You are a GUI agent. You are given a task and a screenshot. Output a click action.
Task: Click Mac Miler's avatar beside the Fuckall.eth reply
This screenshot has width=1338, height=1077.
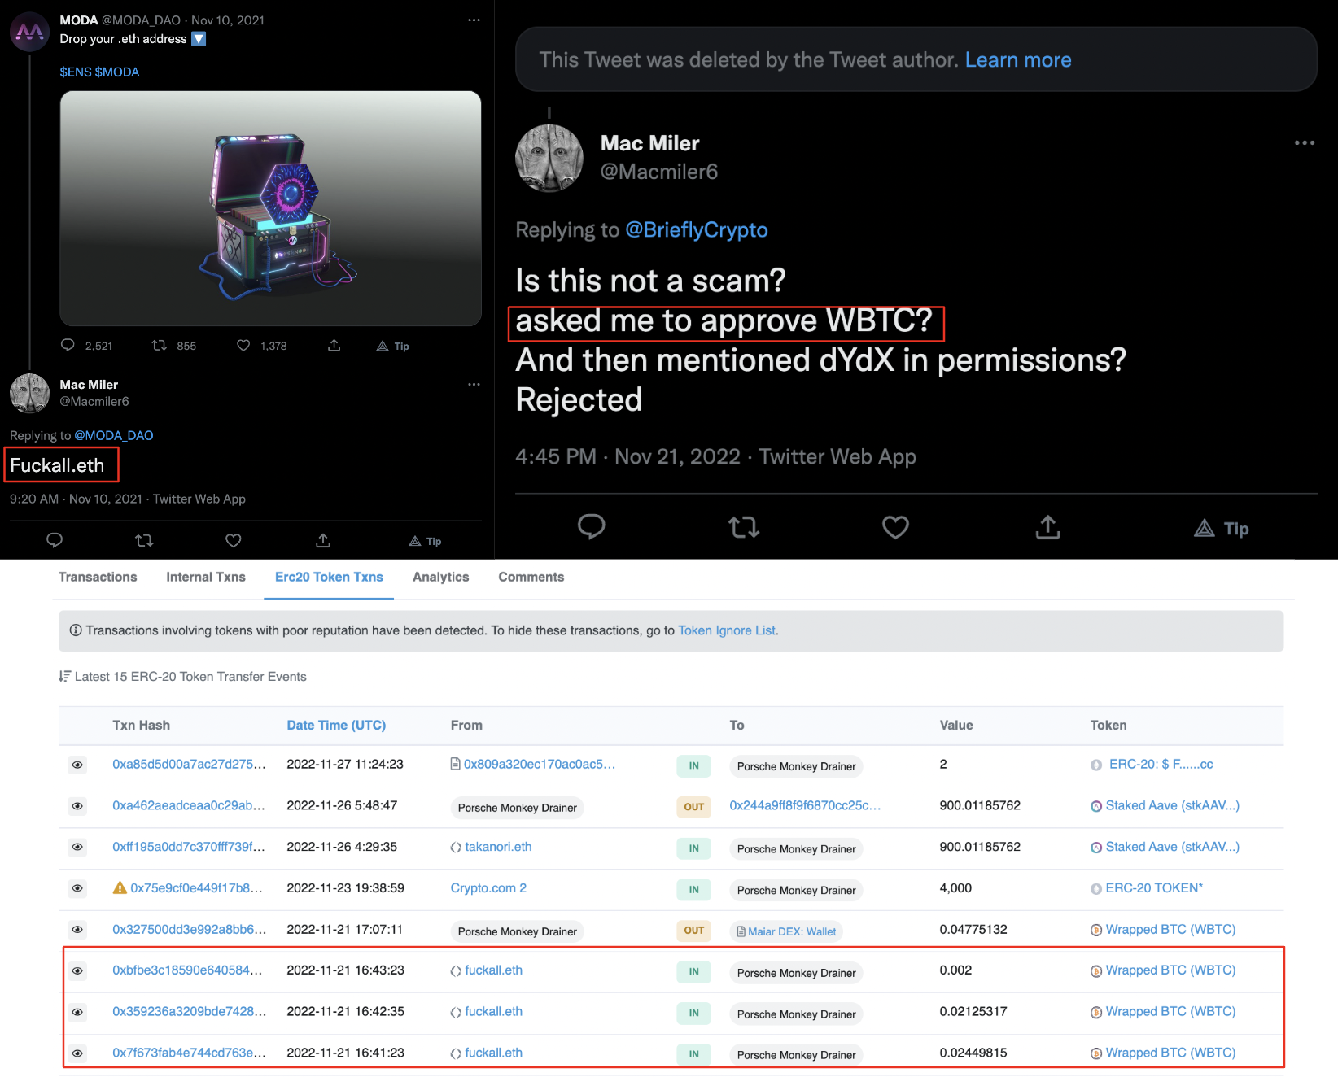[29, 393]
